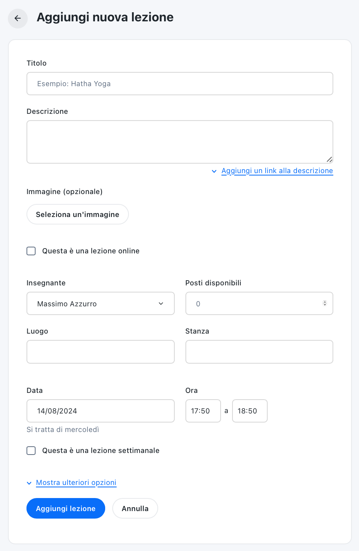Viewport: 359px width, 551px height.
Task: Click the Luogo input field
Action: [x=100, y=352]
